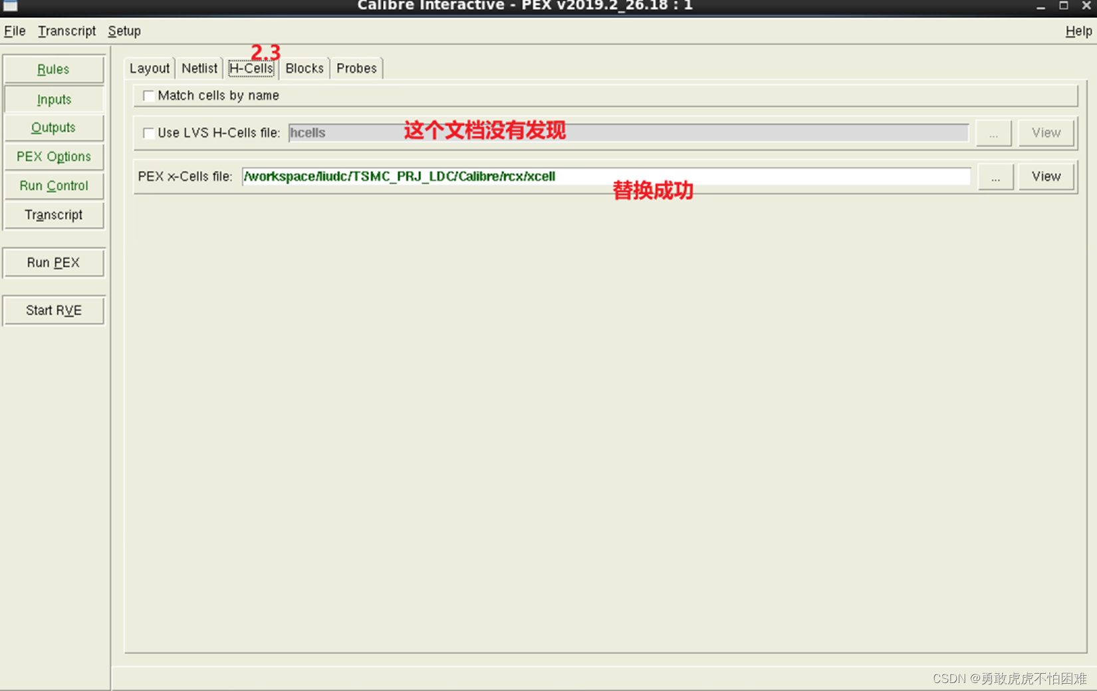Show the Transcript panel from sidebar
Image resolution: width=1097 pixels, height=691 pixels.
(53, 215)
